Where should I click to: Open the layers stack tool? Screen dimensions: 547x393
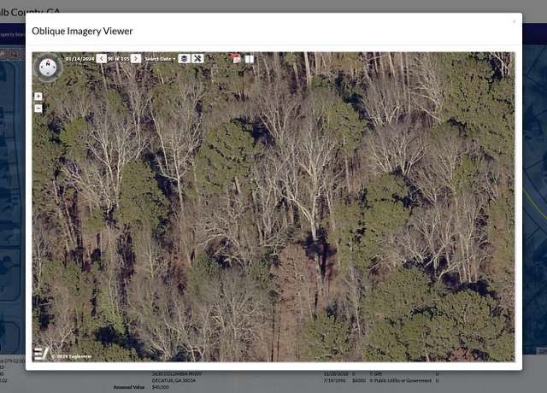(x=185, y=59)
